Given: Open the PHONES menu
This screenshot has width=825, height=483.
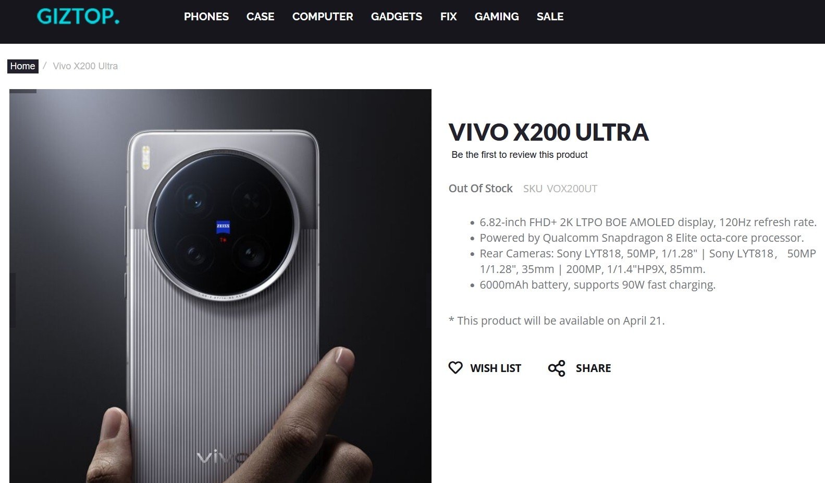Looking at the screenshot, I should [x=206, y=17].
